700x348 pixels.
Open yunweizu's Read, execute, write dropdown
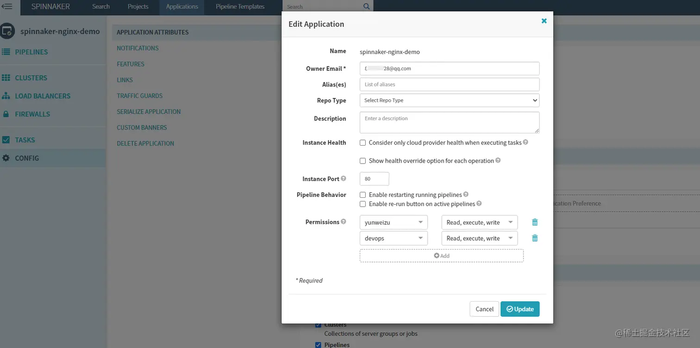pyautogui.click(x=480, y=222)
